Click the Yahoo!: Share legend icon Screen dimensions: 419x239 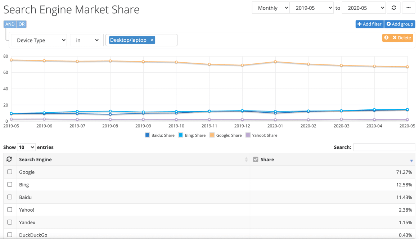(x=248, y=135)
